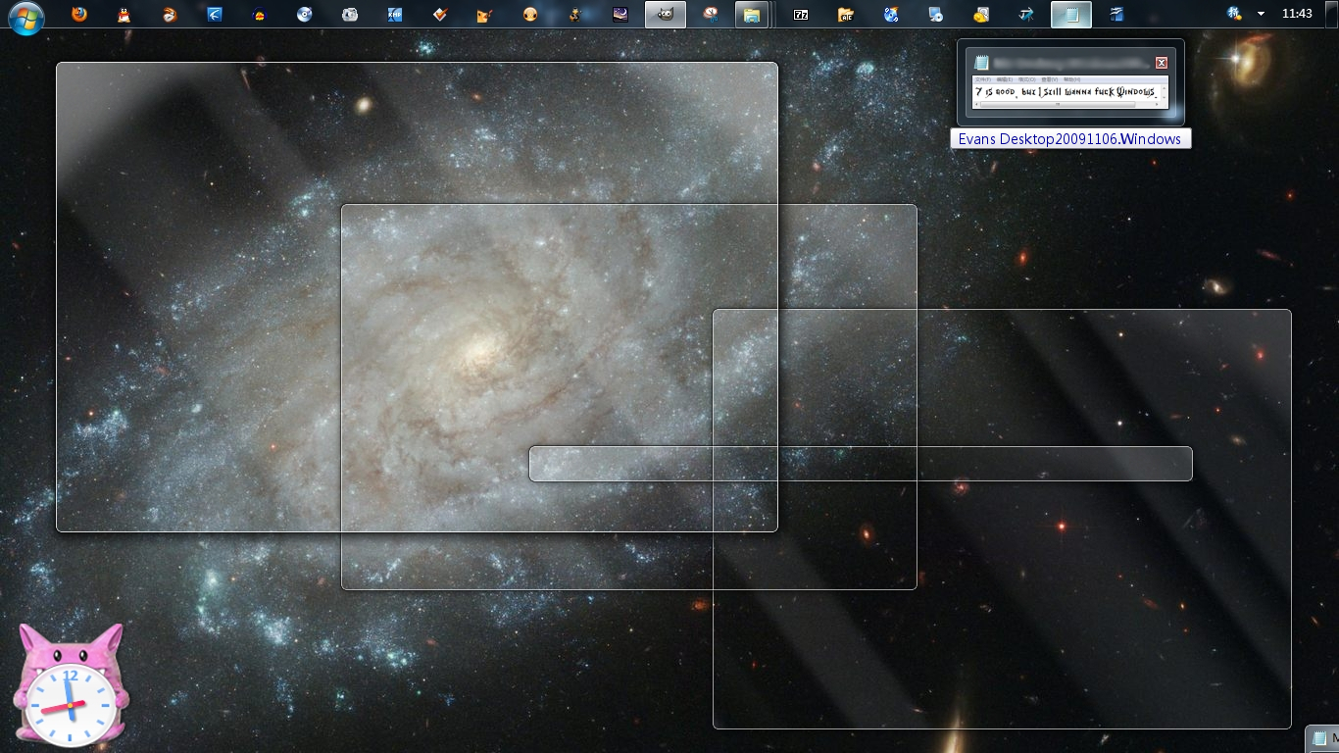Click the yellow hard-drive taskbar icon
The width and height of the screenshot is (1339, 753).
click(981, 15)
